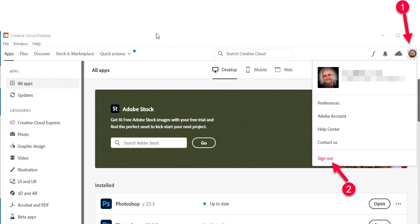Click the UI and UX icon
Image resolution: width=420 pixels, height=224 pixels.
point(12,181)
